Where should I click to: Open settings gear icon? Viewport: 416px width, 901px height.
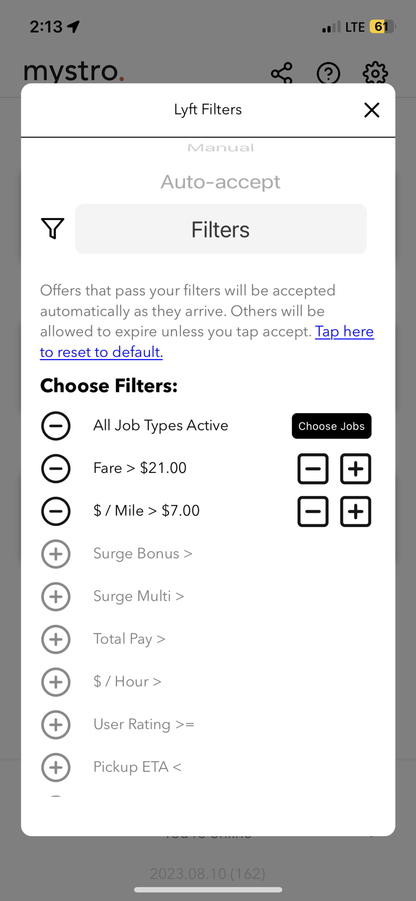click(375, 73)
